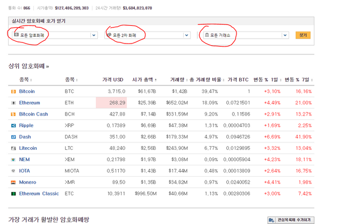Click the IOTA coin icon

[13, 171]
